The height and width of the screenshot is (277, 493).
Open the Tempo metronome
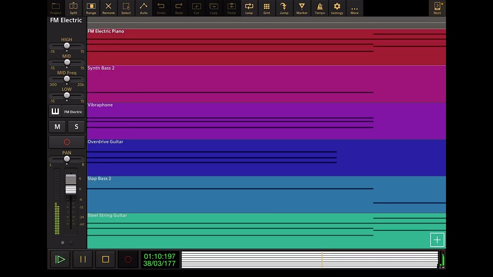click(320, 8)
